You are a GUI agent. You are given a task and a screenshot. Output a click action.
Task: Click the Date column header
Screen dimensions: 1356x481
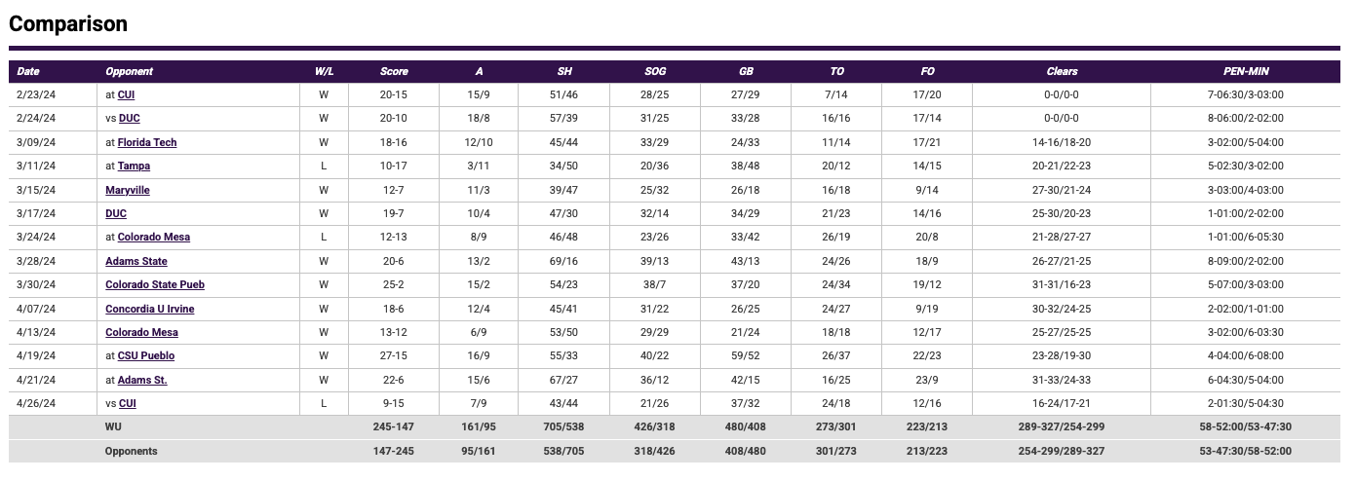pyautogui.click(x=28, y=71)
